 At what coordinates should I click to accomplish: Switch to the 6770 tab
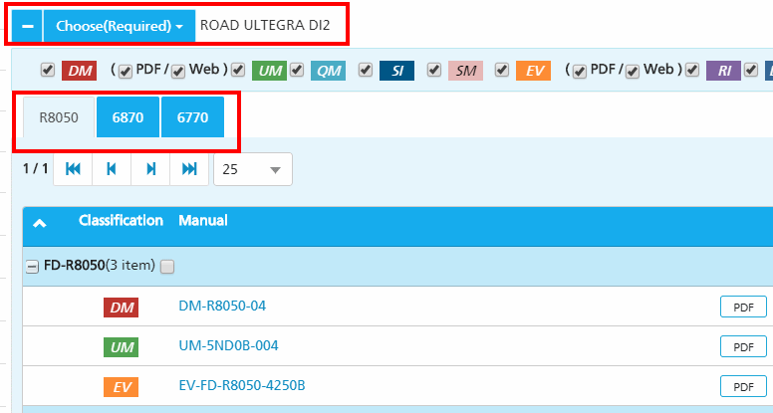(193, 117)
